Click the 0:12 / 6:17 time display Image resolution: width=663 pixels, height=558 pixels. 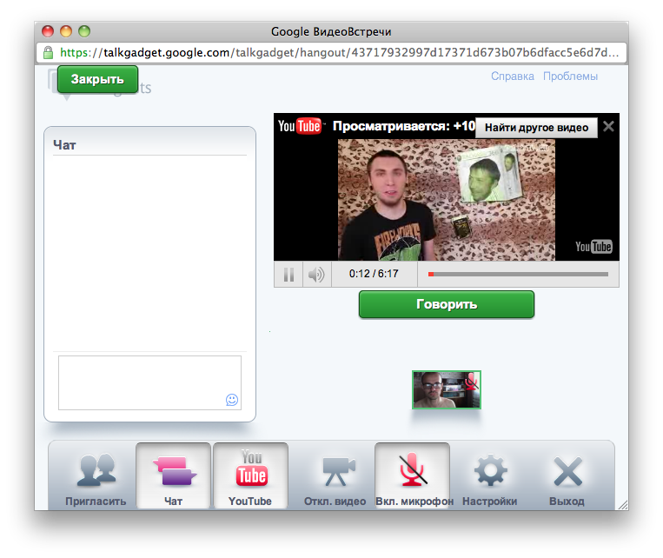(374, 274)
